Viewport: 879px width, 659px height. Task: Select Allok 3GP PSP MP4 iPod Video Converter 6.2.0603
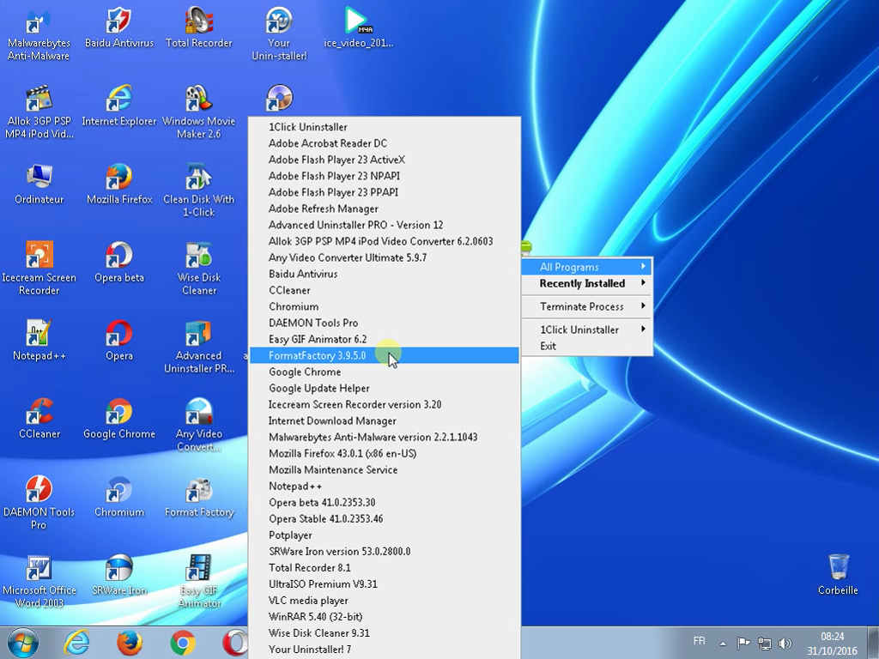pos(385,241)
